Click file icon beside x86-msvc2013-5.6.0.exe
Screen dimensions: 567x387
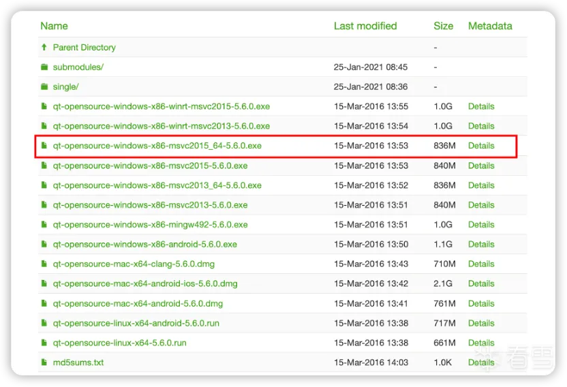pos(44,204)
